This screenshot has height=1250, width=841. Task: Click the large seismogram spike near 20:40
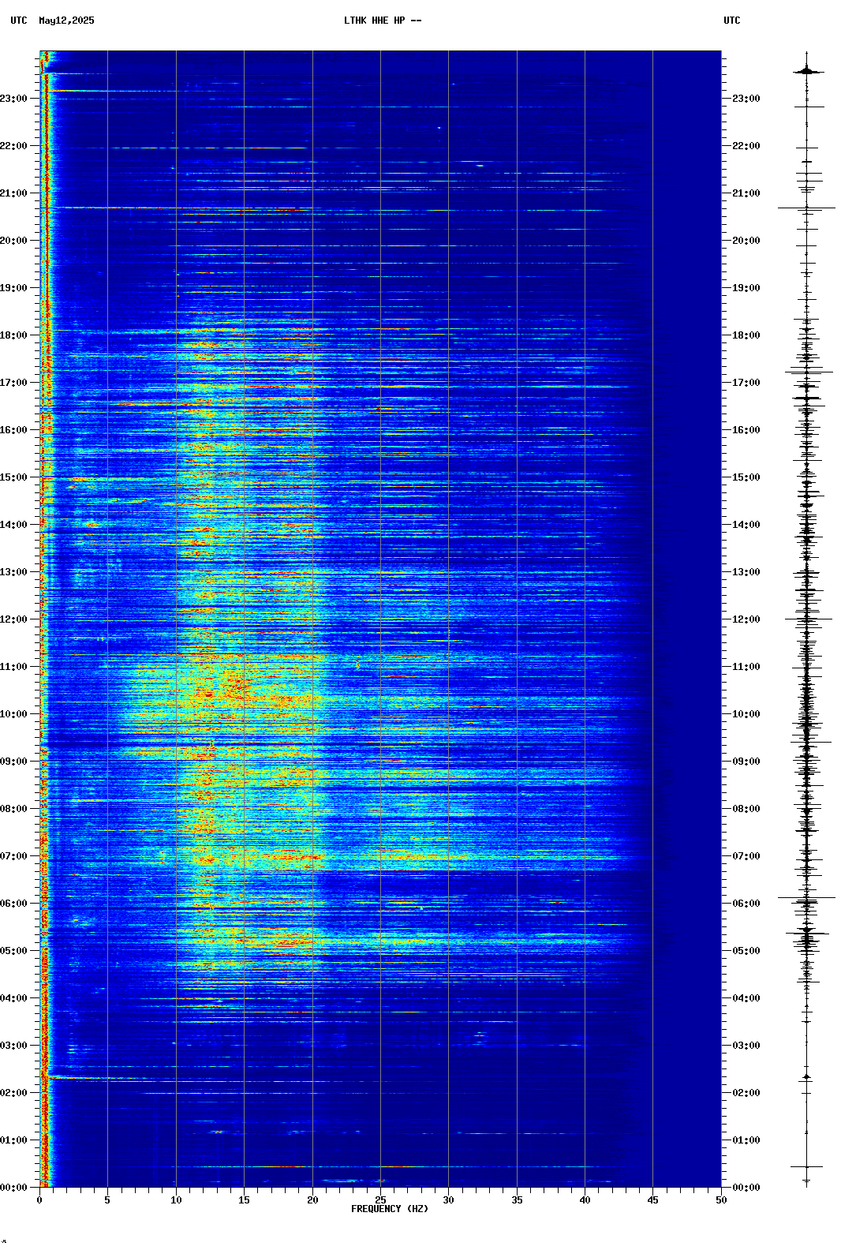pyautogui.click(x=806, y=208)
